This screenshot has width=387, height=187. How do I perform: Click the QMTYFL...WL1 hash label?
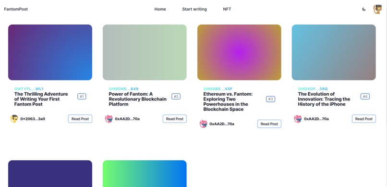(x=29, y=88)
